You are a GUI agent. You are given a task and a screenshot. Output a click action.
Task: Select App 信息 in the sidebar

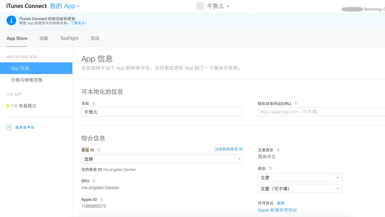pos(36,68)
